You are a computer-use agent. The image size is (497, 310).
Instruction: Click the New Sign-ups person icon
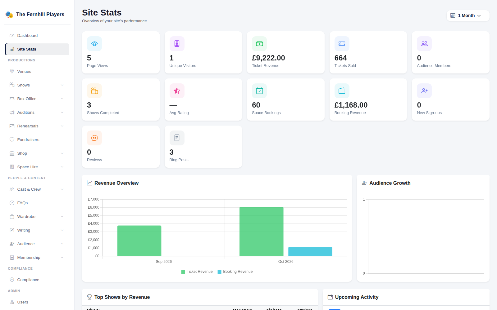[x=424, y=91]
